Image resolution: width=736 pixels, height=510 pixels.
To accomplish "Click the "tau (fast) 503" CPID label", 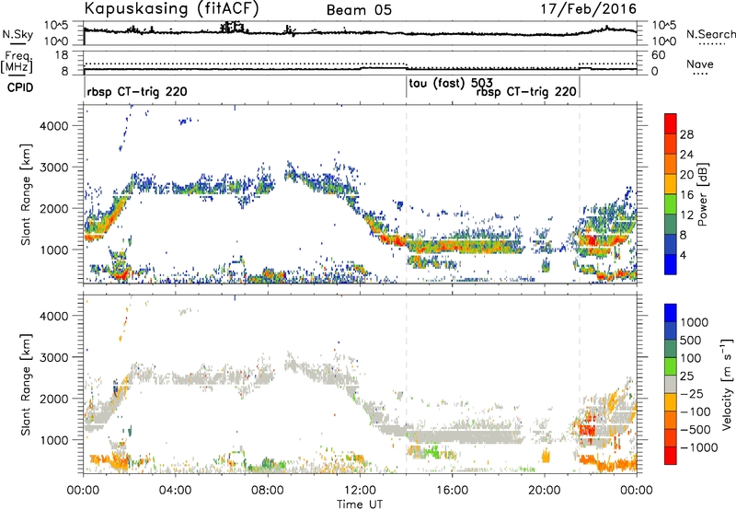I will tap(451, 84).
